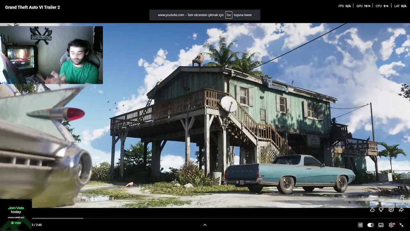Click the CPU 9% readout
Screen dimensions: 410x231
pos(382,6)
